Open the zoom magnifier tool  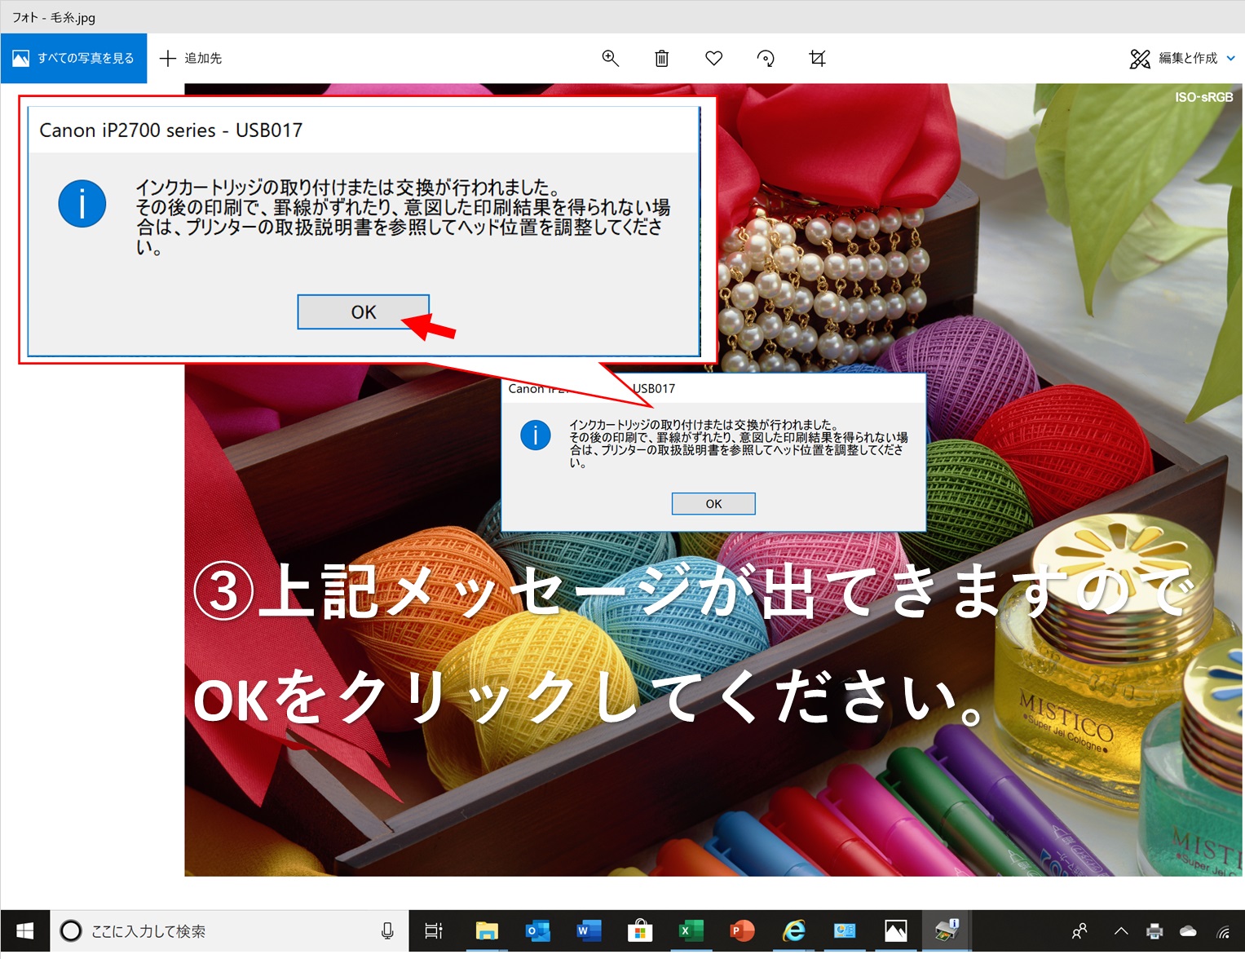coord(610,58)
